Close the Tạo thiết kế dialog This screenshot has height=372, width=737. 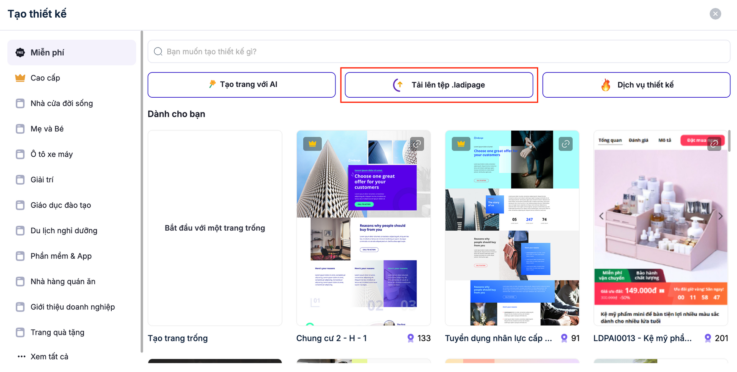coord(715,14)
